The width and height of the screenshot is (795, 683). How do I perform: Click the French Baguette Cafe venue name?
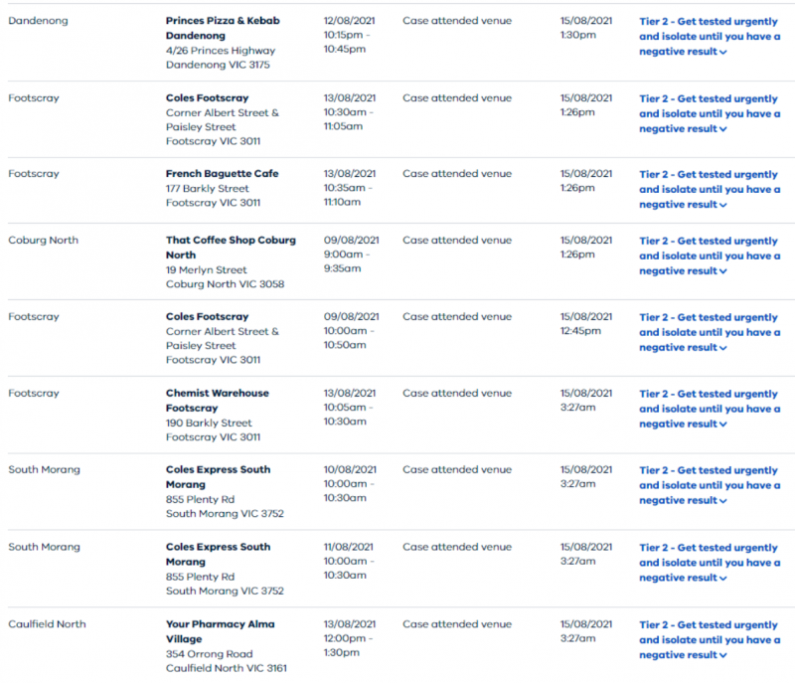click(222, 174)
